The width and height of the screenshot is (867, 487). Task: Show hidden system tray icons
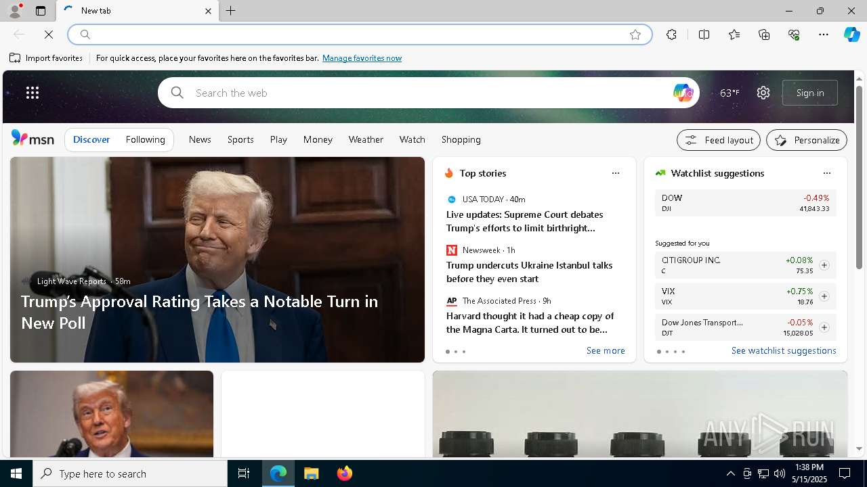click(730, 473)
